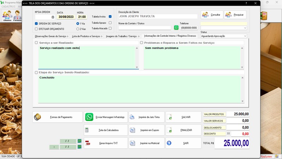The height and width of the screenshot is (159, 282).
Task: Print with Imprimir na Matricial
Action: point(146,143)
